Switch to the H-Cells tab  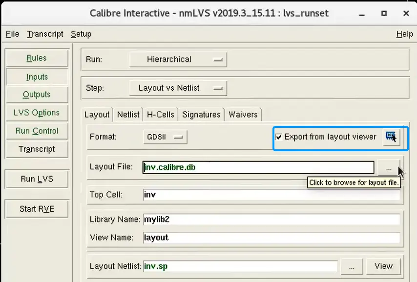coord(160,115)
